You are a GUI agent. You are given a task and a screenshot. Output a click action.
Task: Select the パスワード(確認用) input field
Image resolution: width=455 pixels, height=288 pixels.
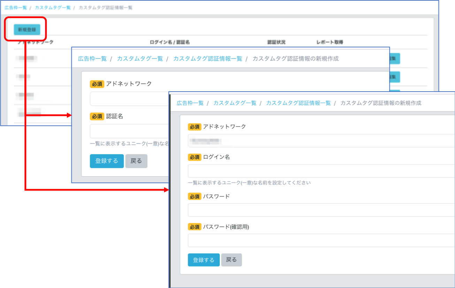point(321,240)
